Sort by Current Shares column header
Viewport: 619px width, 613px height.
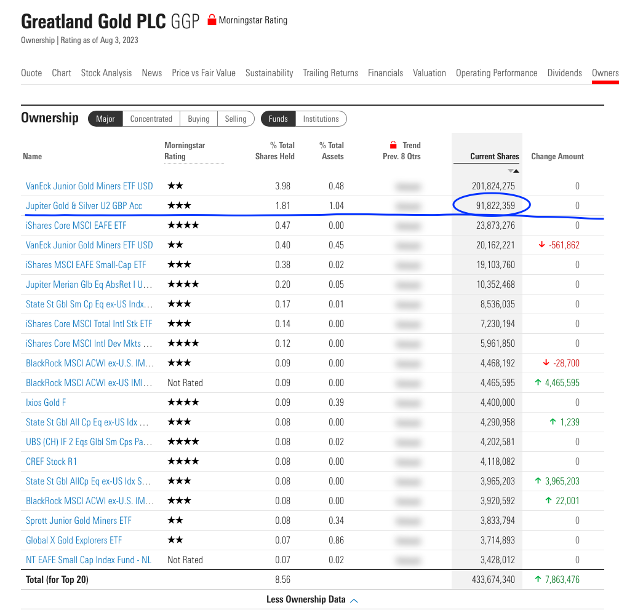[494, 156]
